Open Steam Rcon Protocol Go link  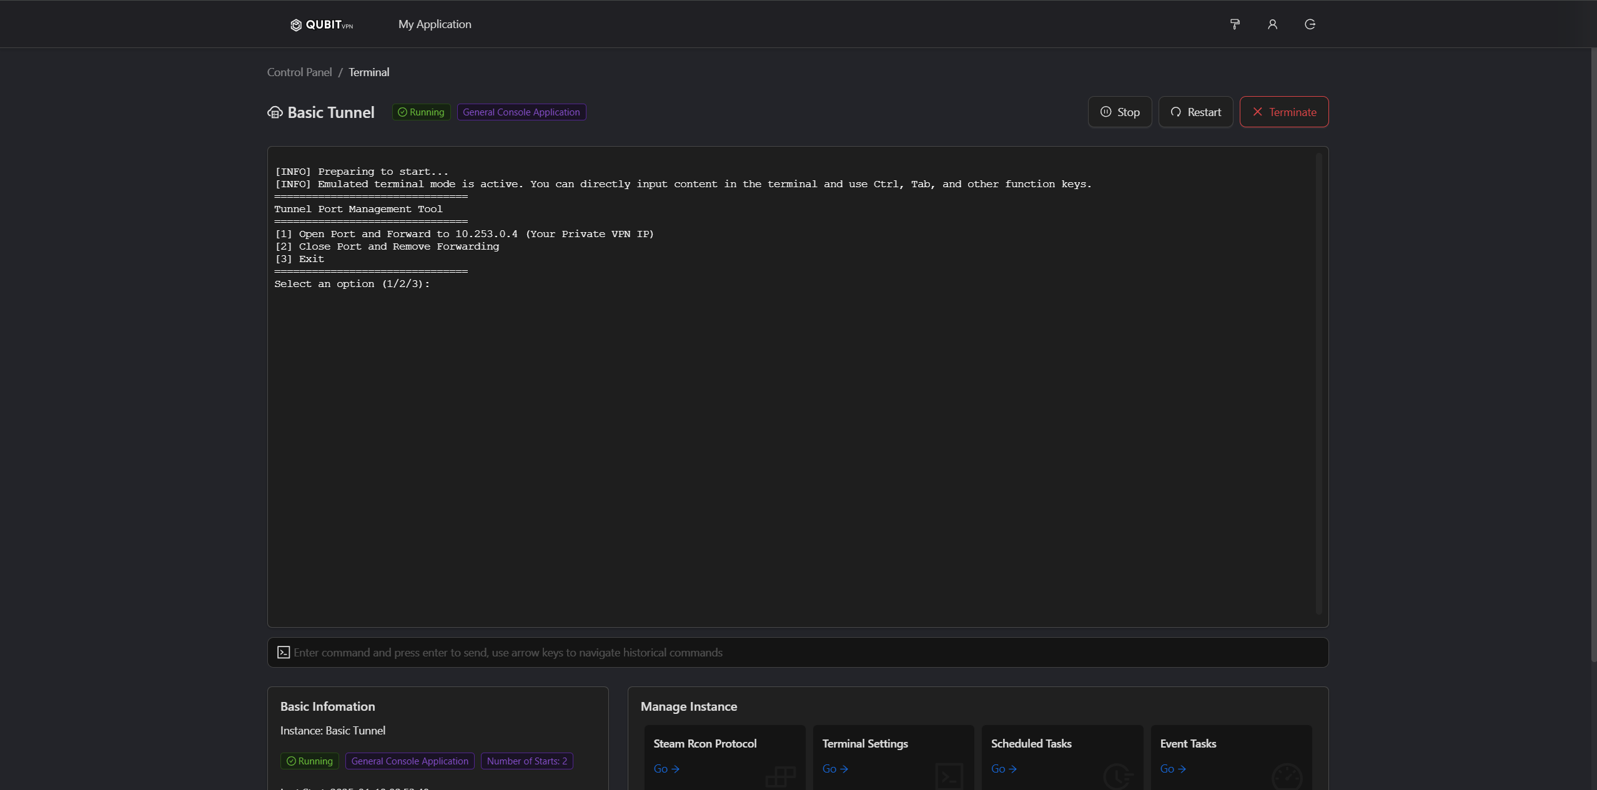tap(666, 769)
